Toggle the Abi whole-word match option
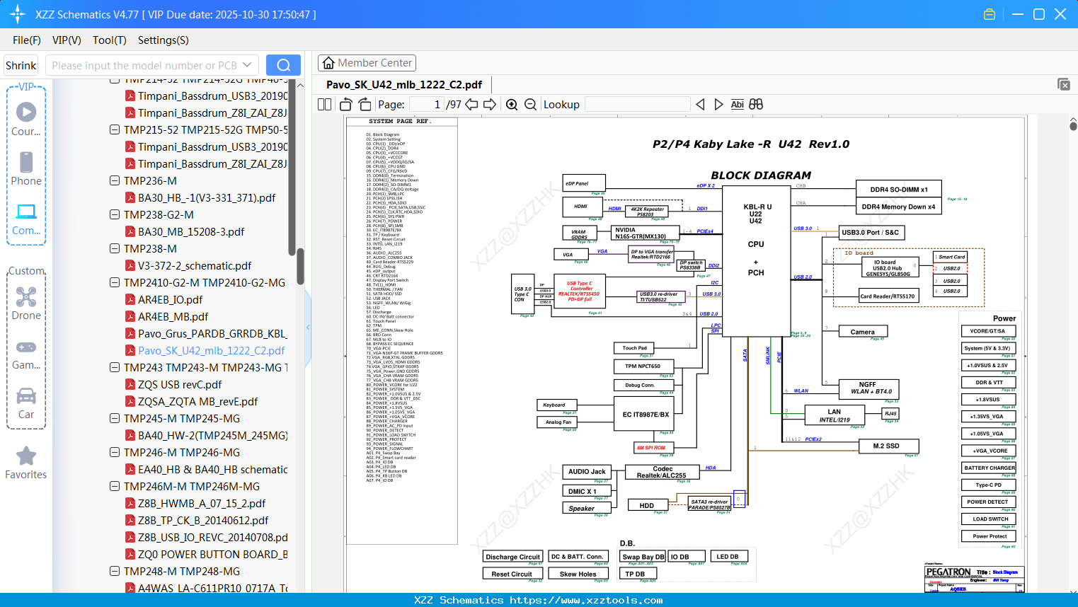The image size is (1078, 607). click(x=737, y=105)
